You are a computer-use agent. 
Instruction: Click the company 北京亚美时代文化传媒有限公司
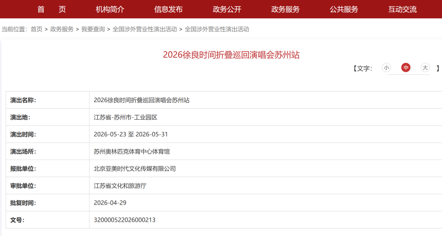(x=135, y=169)
